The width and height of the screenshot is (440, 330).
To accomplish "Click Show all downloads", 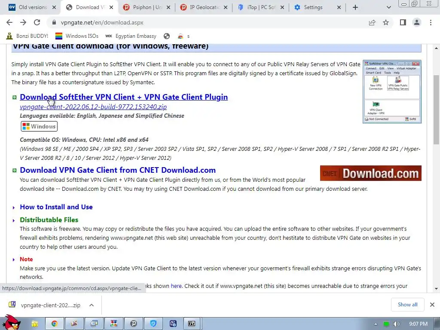I will tap(407, 305).
